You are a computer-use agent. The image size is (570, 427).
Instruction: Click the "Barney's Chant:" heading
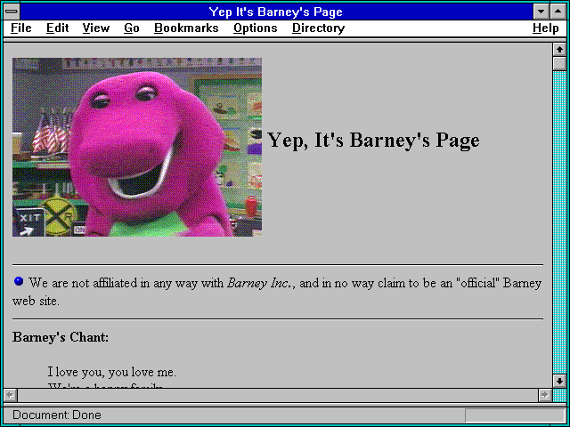(x=61, y=337)
